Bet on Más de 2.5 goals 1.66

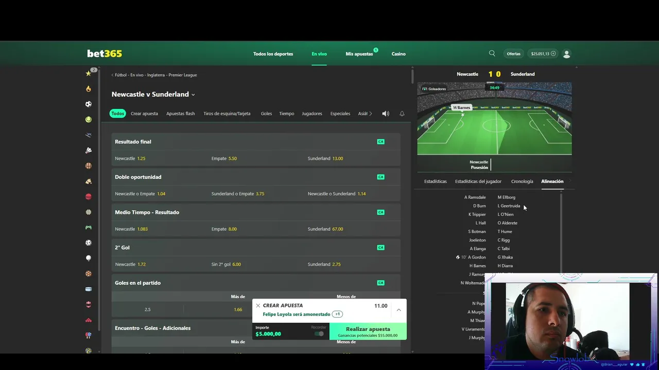(x=238, y=309)
